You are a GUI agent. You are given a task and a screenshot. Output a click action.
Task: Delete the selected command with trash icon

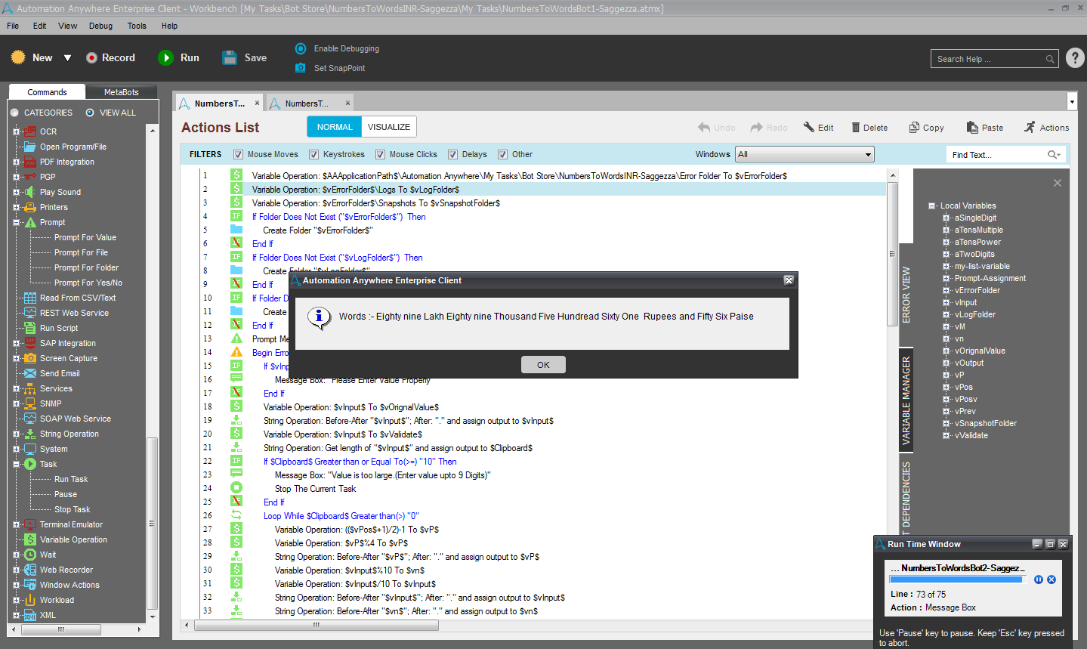tap(856, 128)
